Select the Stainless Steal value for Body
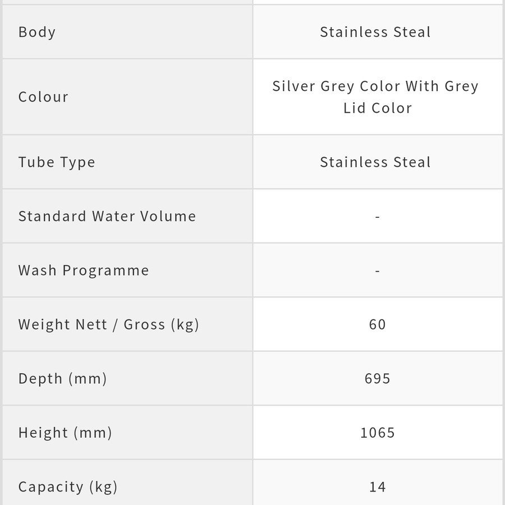 [375, 32]
